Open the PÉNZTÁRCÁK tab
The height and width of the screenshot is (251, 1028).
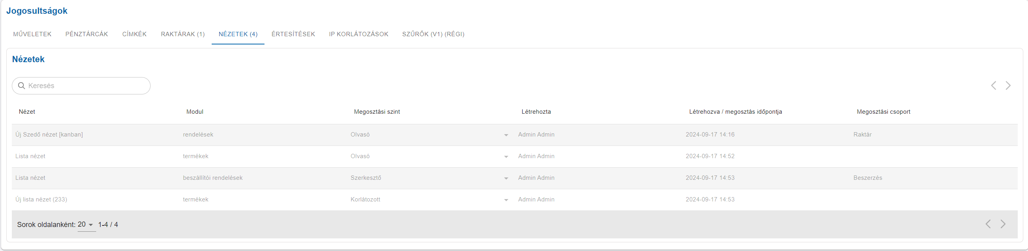(87, 34)
